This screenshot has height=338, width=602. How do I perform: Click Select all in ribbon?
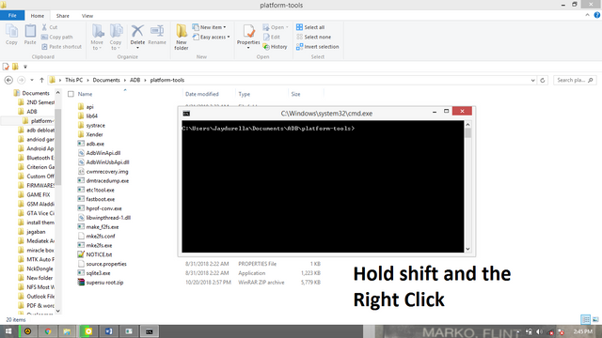(310, 27)
